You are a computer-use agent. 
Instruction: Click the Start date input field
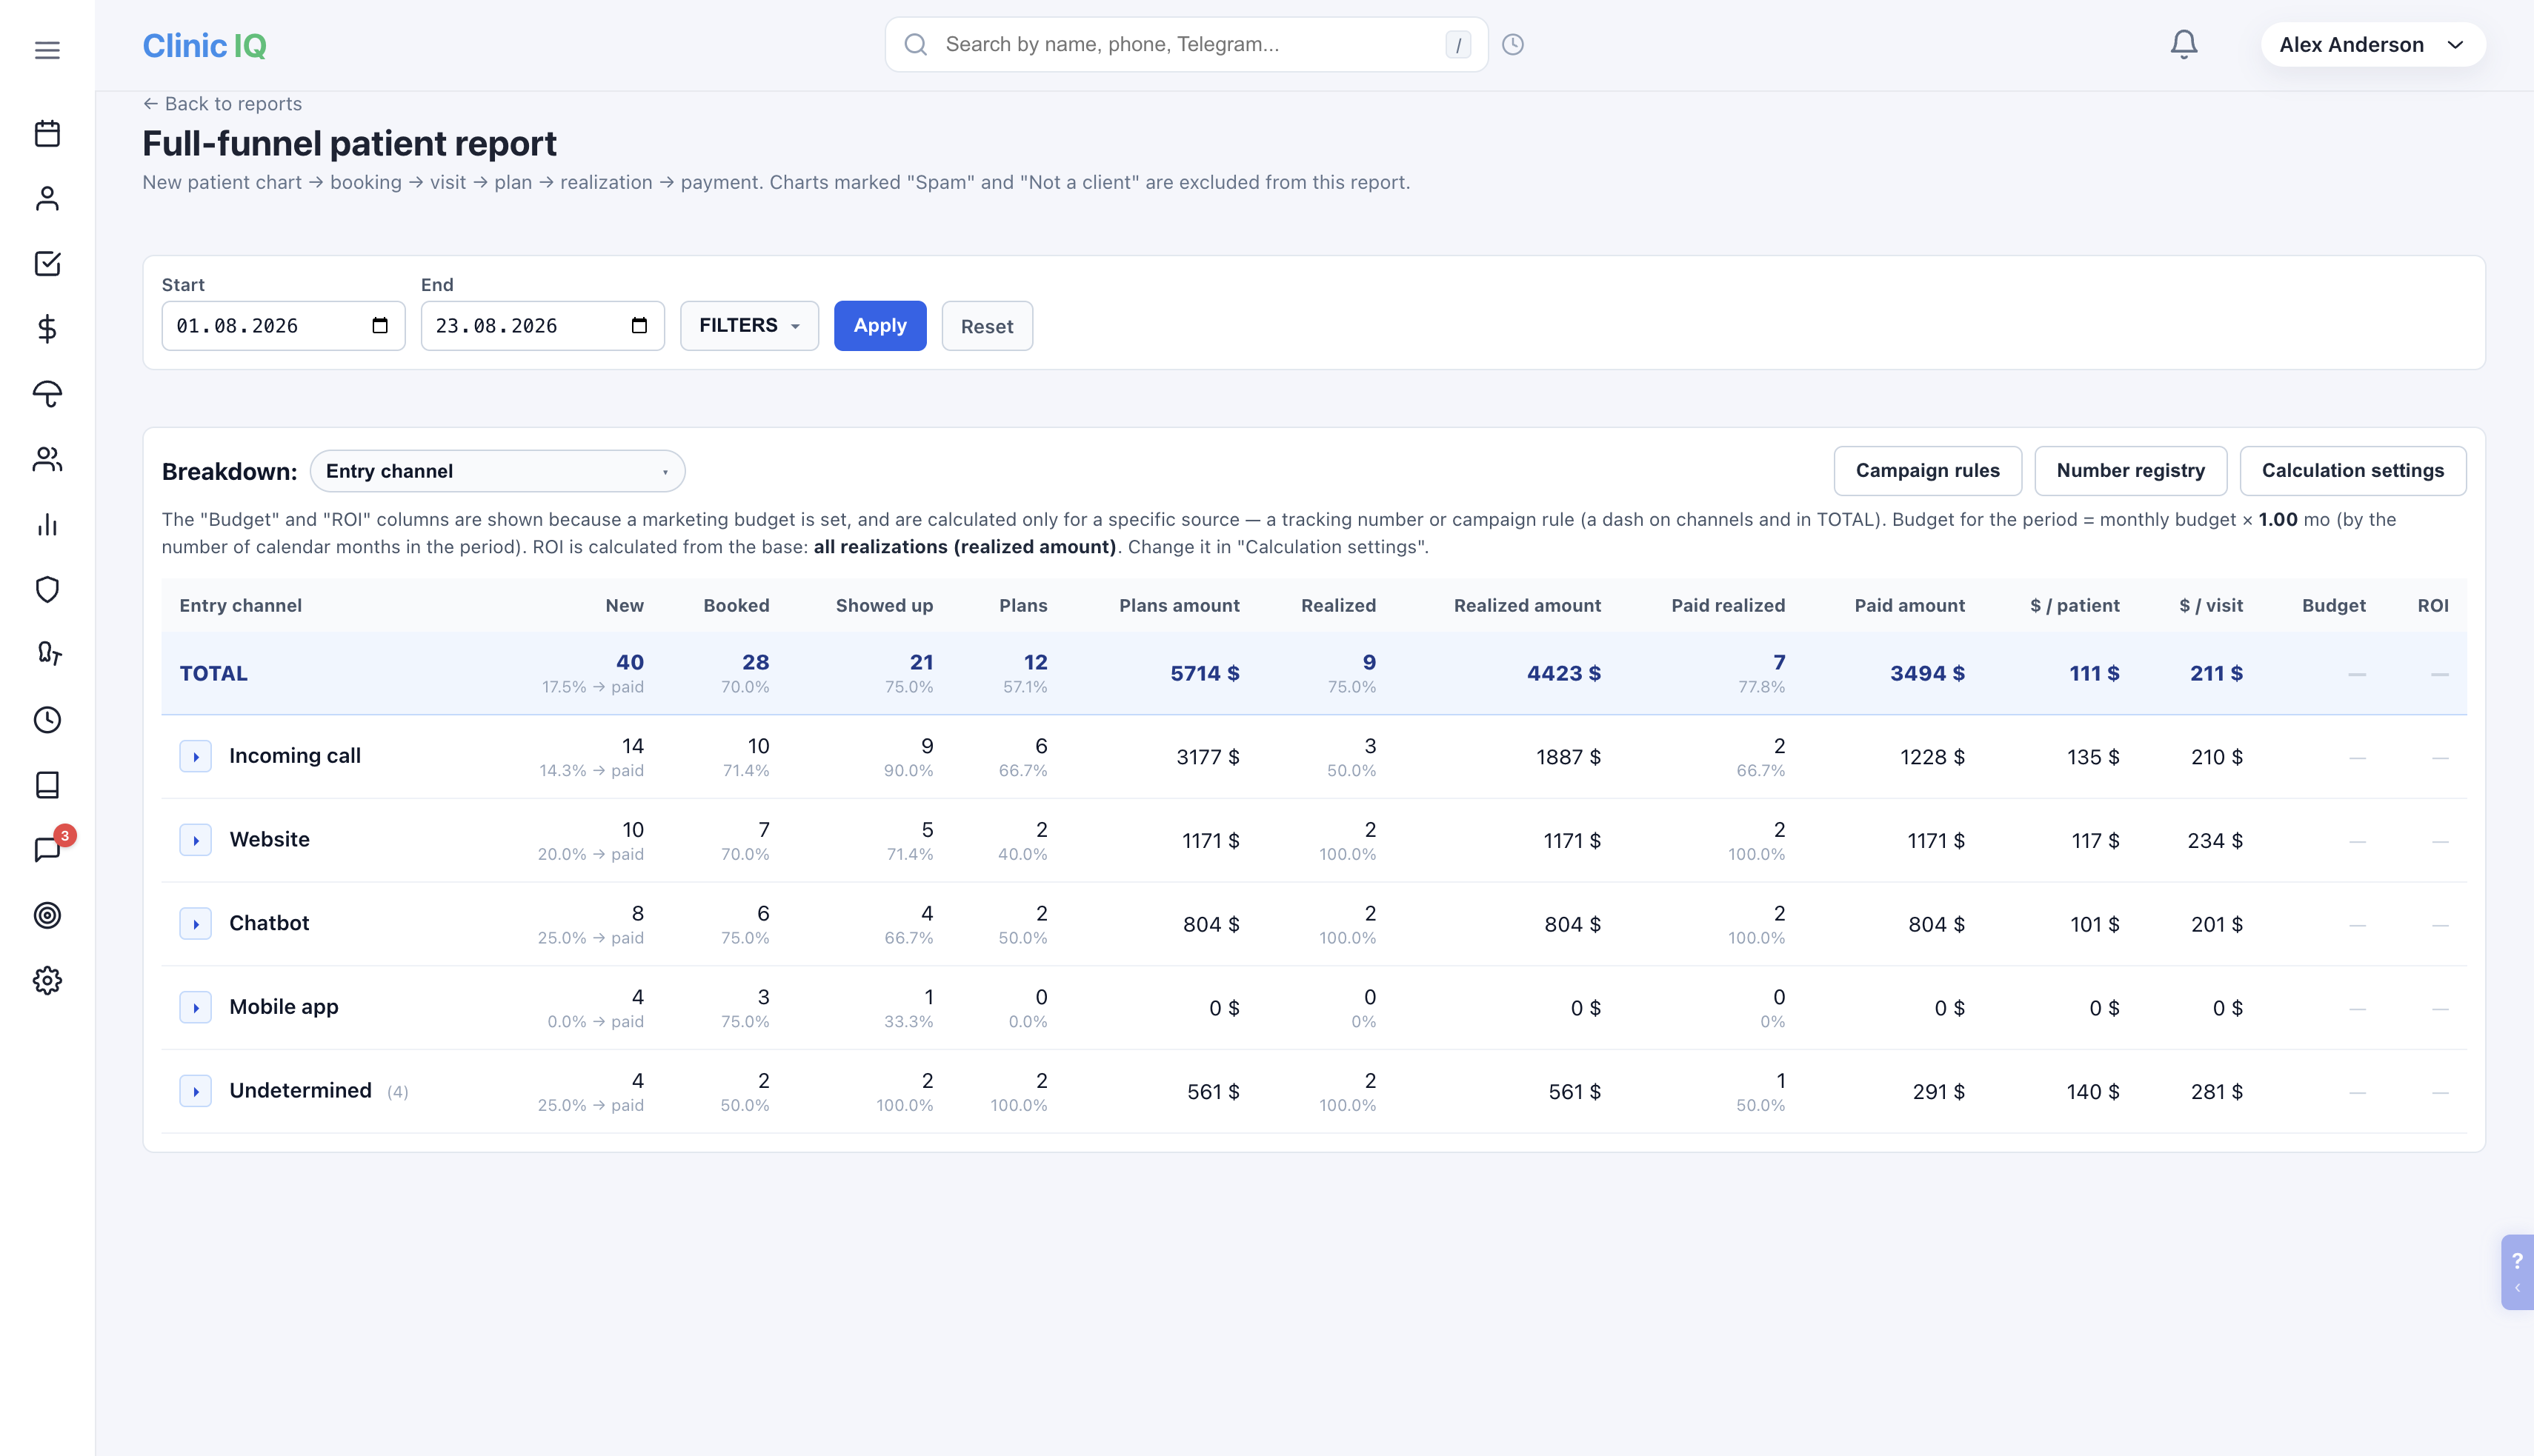(283, 326)
